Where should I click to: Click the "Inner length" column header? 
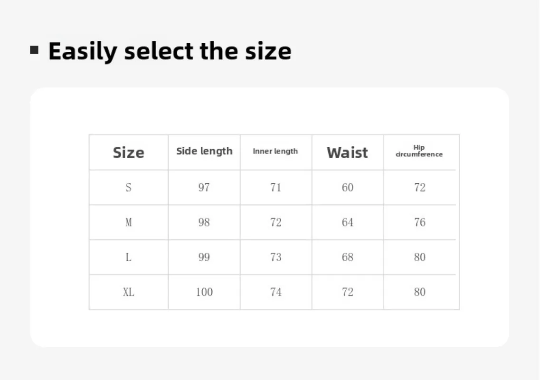click(x=275, y=152)
